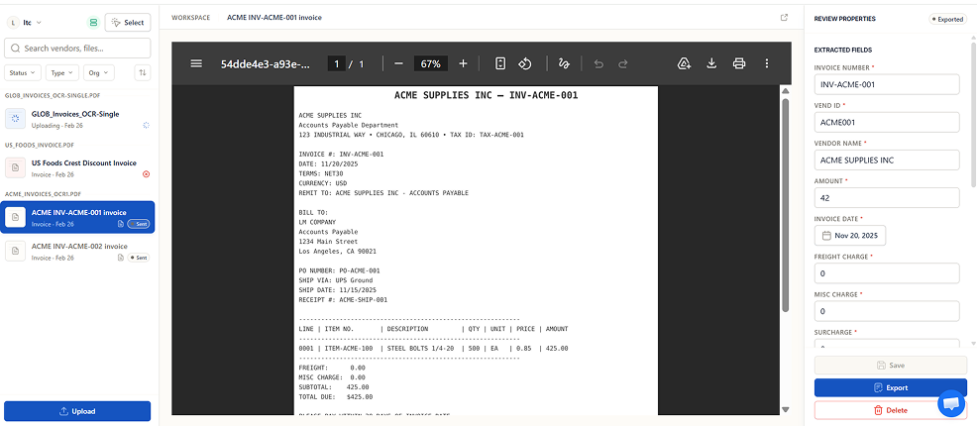Click the blue Export button
Image resolution: width=977 pixels, height=426 pixels.
tap(890, 387)
